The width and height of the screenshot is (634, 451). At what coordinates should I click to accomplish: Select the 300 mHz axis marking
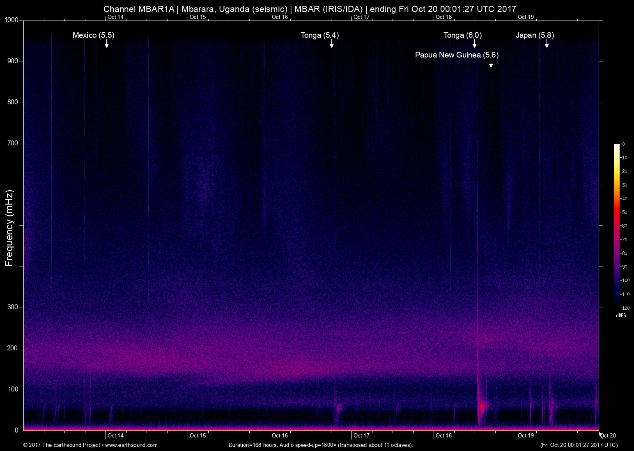coord(13,306)
